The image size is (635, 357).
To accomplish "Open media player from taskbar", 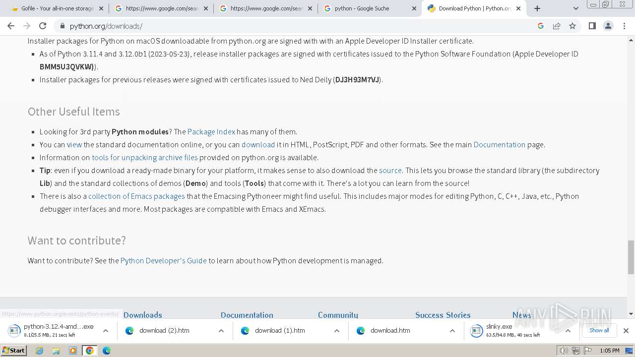I will click(73, 351).
